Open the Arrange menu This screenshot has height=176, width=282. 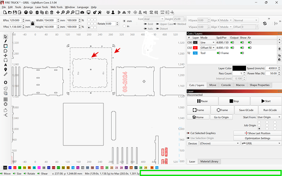click(x=28, y=7)
